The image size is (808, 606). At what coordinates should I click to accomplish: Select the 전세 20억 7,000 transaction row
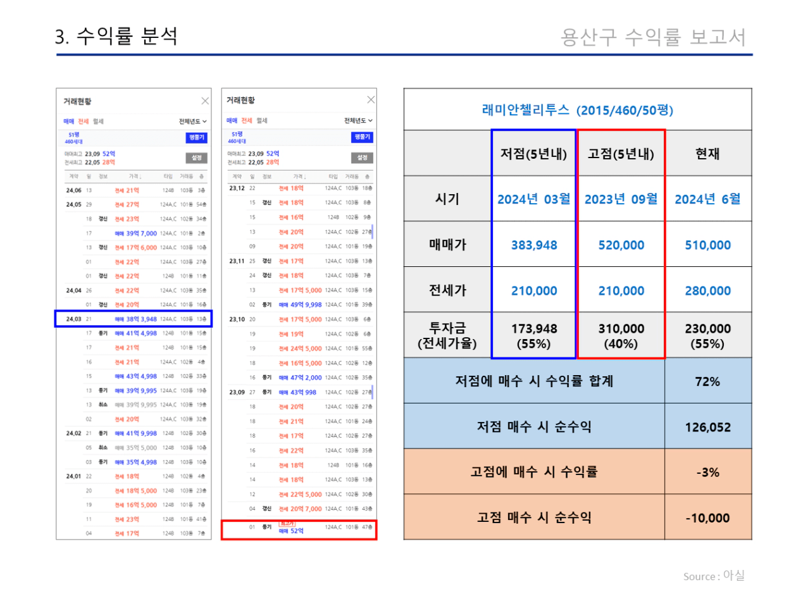pos(301,509)
